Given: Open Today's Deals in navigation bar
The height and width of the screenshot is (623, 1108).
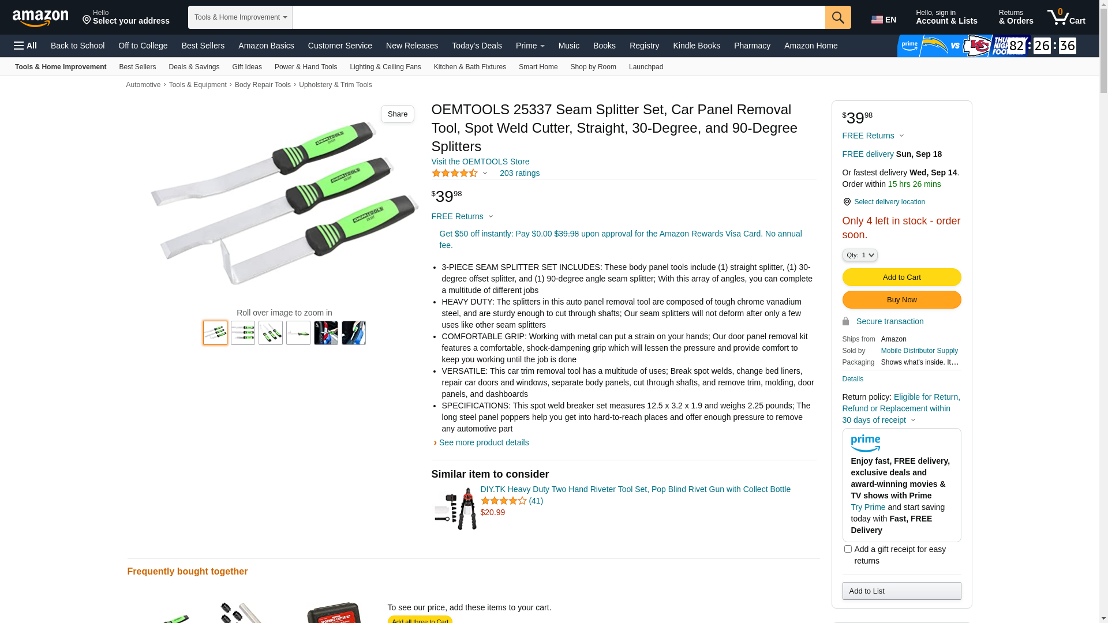Looking at the screenshot, I should [477, 46].
